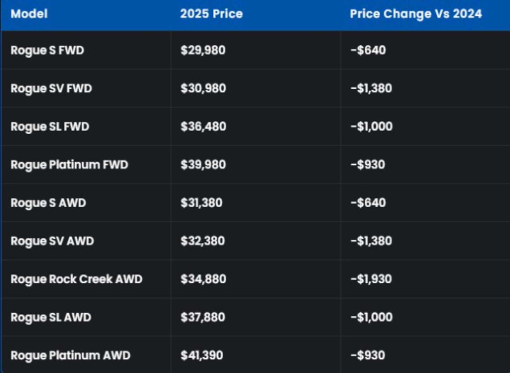Screen dimensions: 510x373
Task: Select the Rogue S AWD model cell
Action: click(x=49, y=203)
